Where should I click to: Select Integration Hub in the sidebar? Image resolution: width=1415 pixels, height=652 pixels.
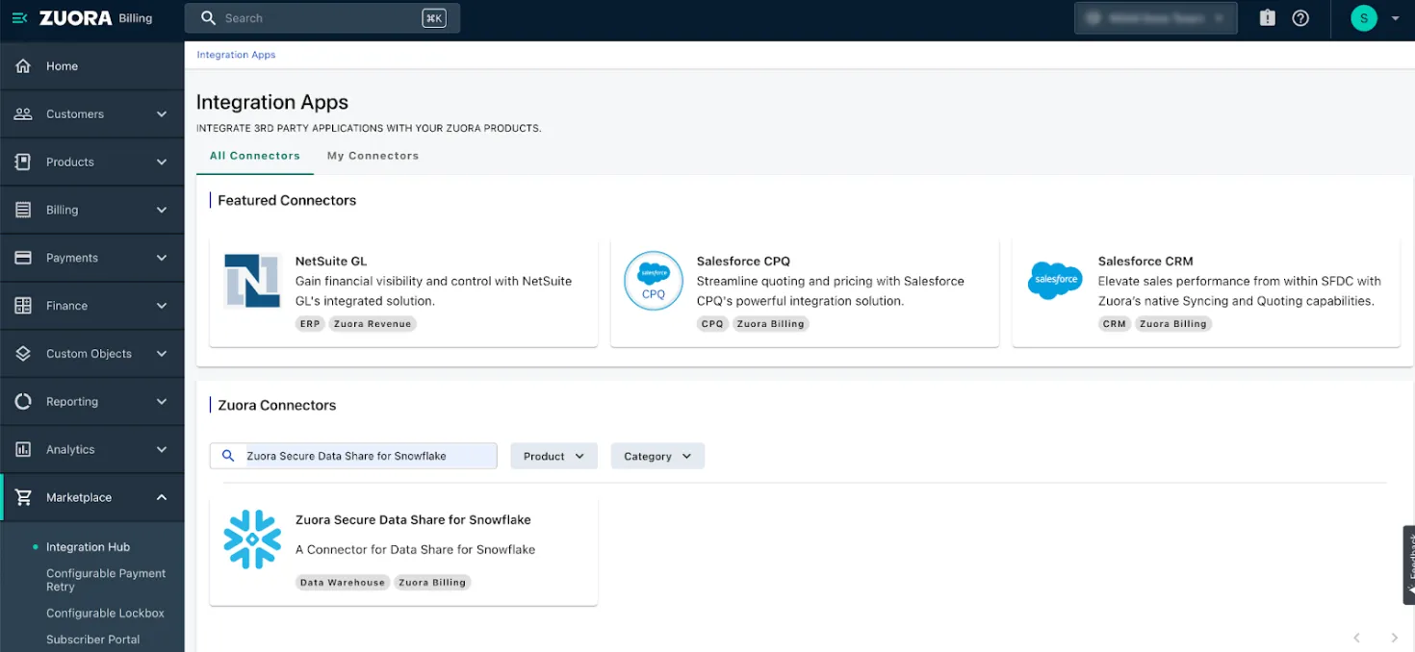coord(88,547)
